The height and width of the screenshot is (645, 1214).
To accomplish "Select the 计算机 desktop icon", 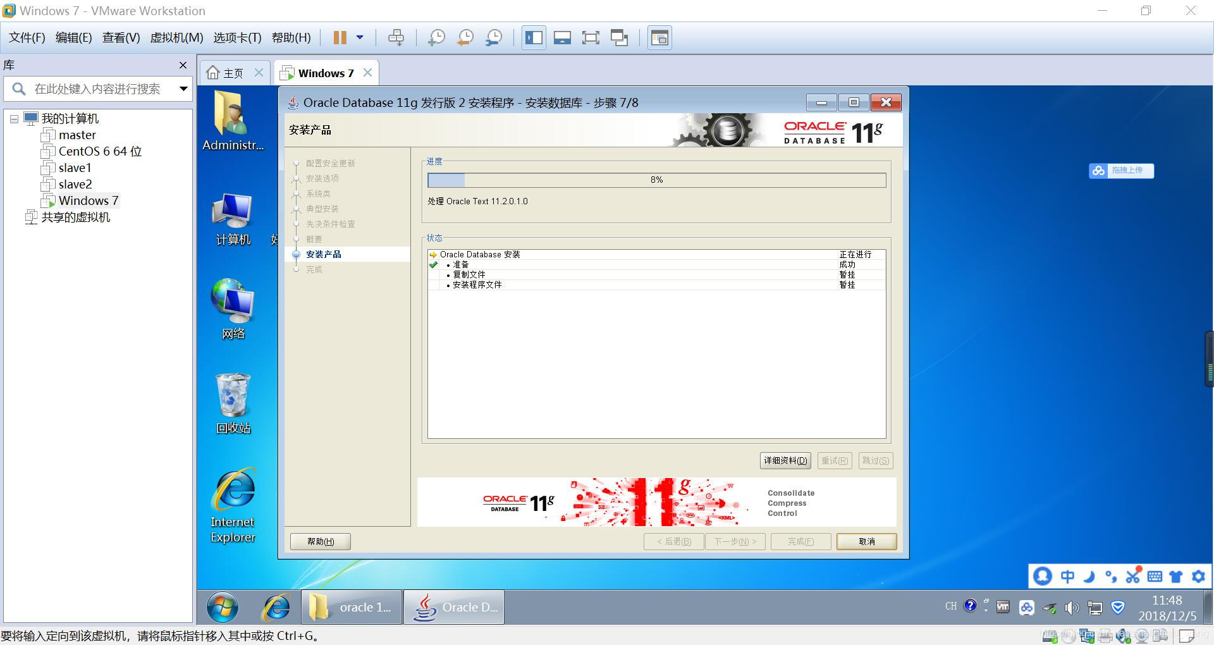I will [233, 219].
